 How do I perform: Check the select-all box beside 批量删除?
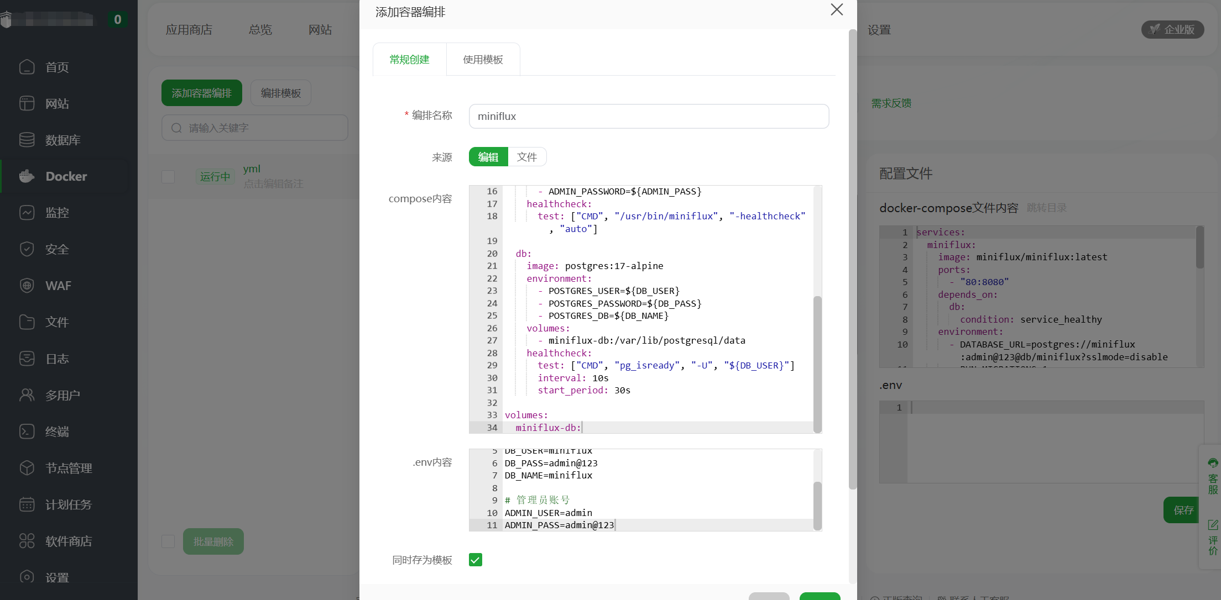click(168, 541)
